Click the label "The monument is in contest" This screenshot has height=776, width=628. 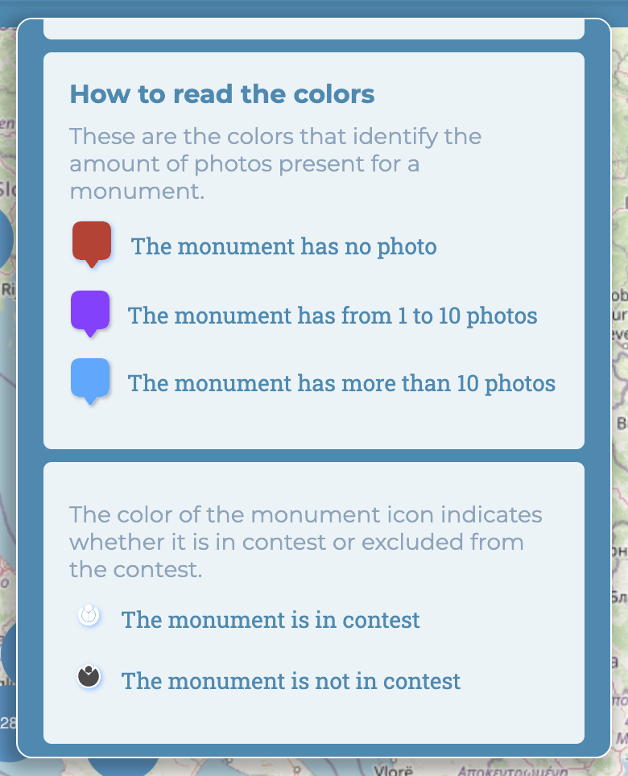click(270, 620)
